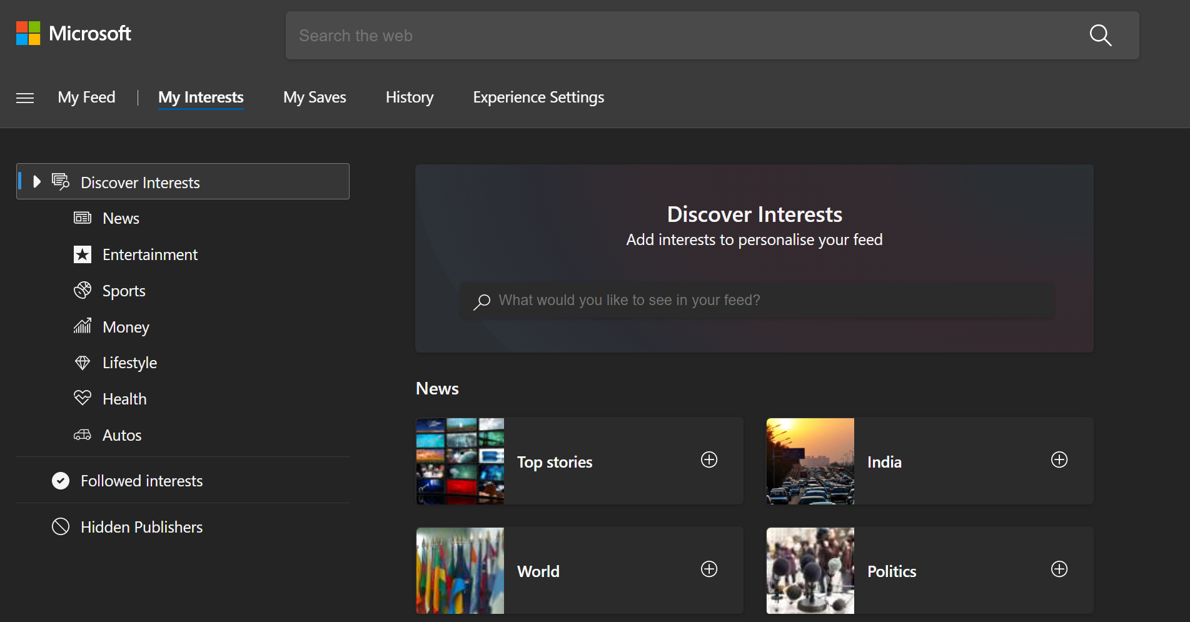The width and height of the screenshot is (1190, 622).
Task: Click the Microsoft logo
Action: click(x=73, y=33)
